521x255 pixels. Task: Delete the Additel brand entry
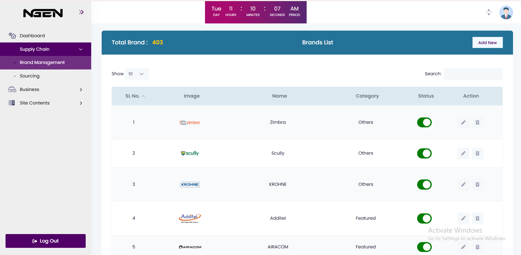click(477, 218)
